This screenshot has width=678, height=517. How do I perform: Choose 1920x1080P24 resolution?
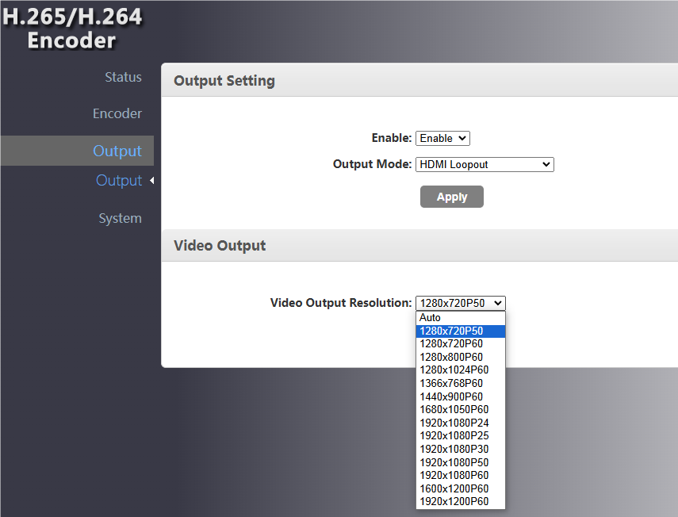(461, 423)
